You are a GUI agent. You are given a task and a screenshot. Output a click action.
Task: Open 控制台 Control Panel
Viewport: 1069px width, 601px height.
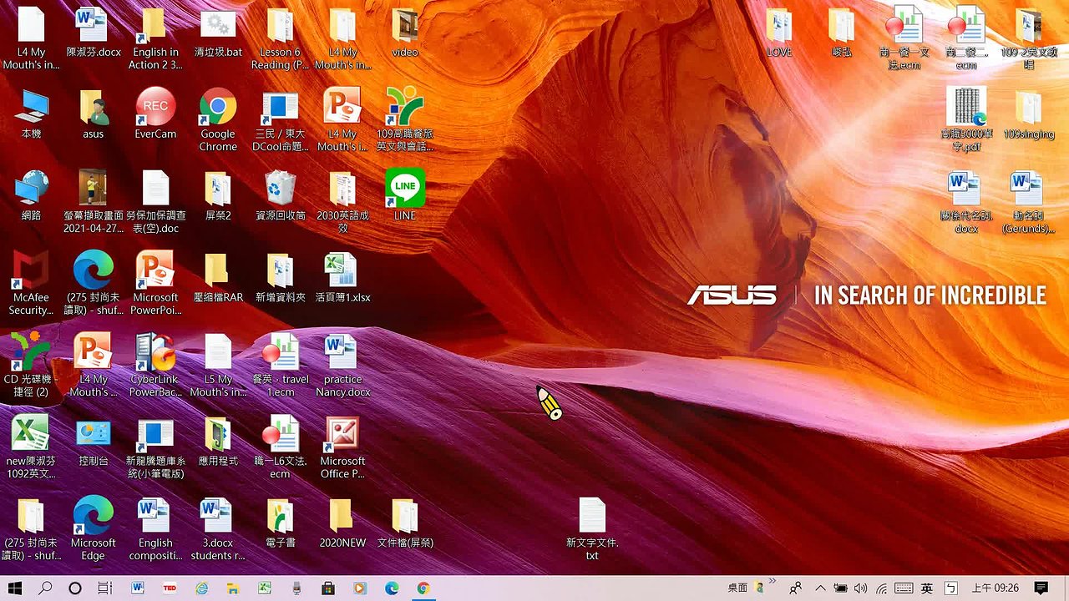coord(93,442)
